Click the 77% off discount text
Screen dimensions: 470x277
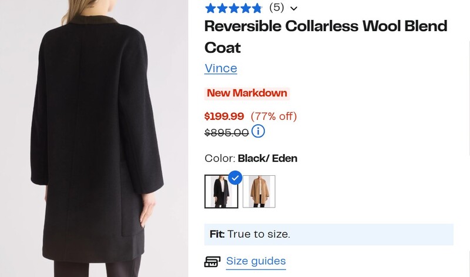[274, 116]
